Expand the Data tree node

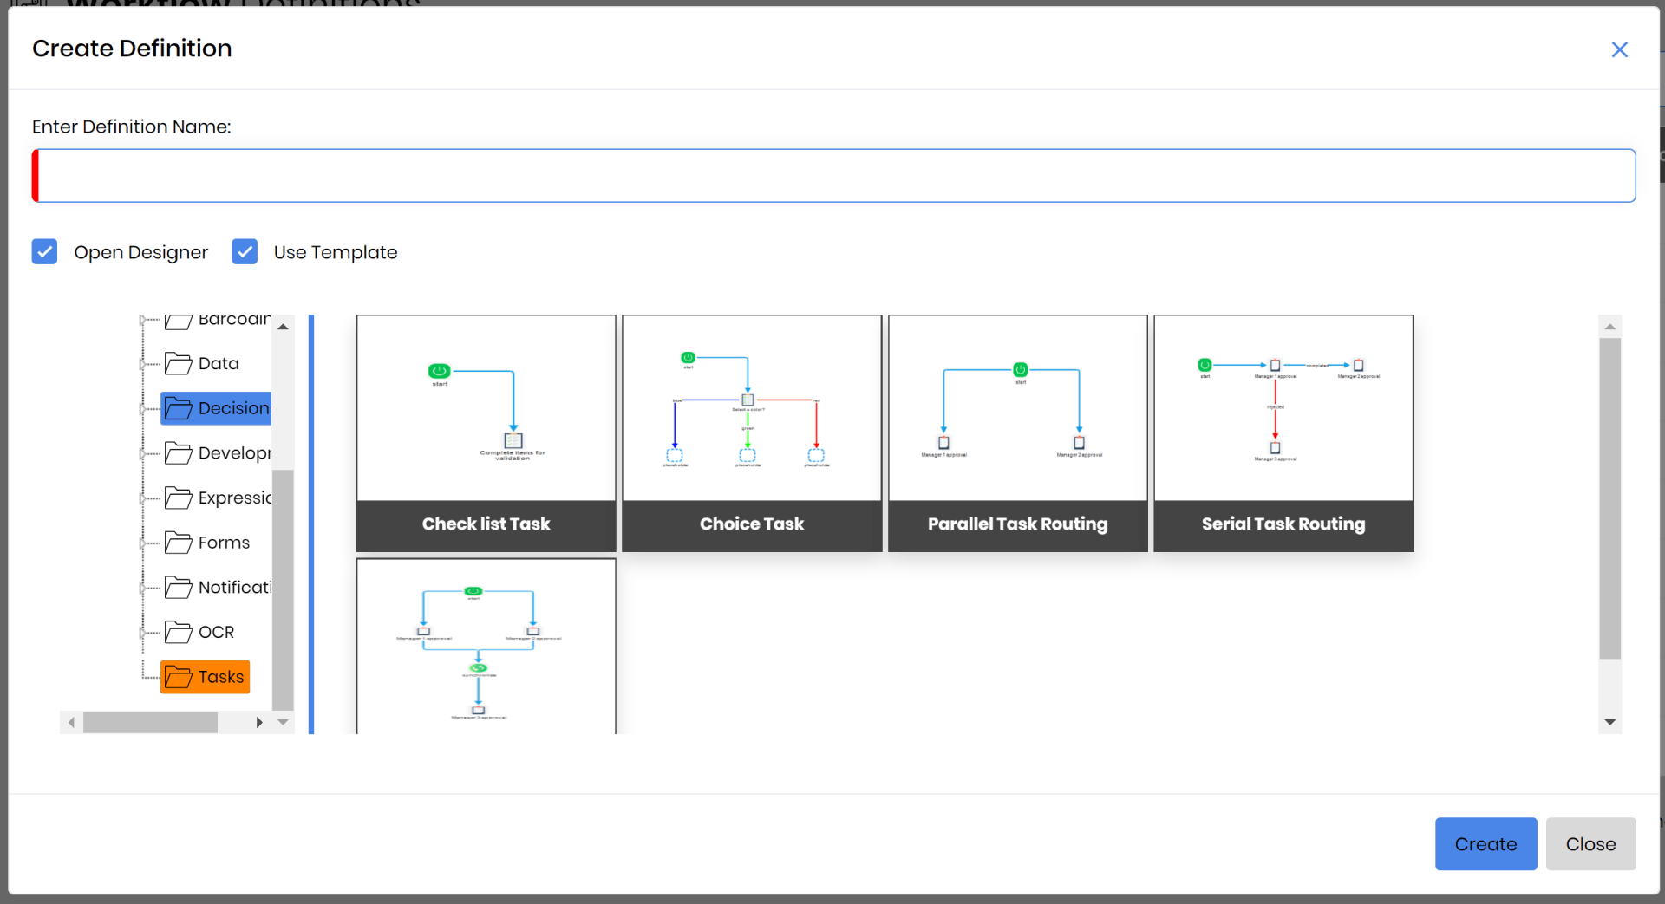tap(142, 364)
